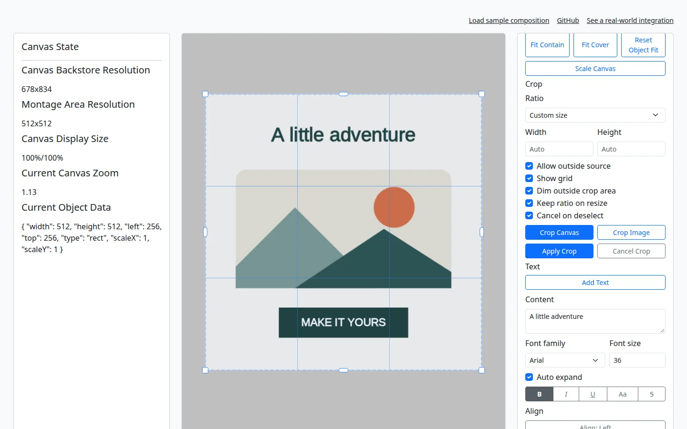Click the top-right crop handle
The height and width of the screenshot is (429, 687).
(x=481, y=94)
